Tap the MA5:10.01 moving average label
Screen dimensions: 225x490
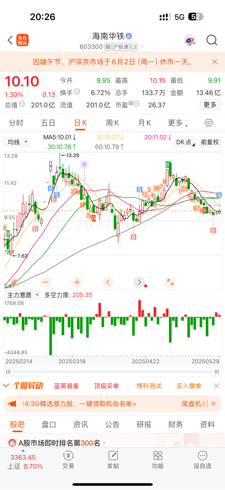(x=60, y=137)
